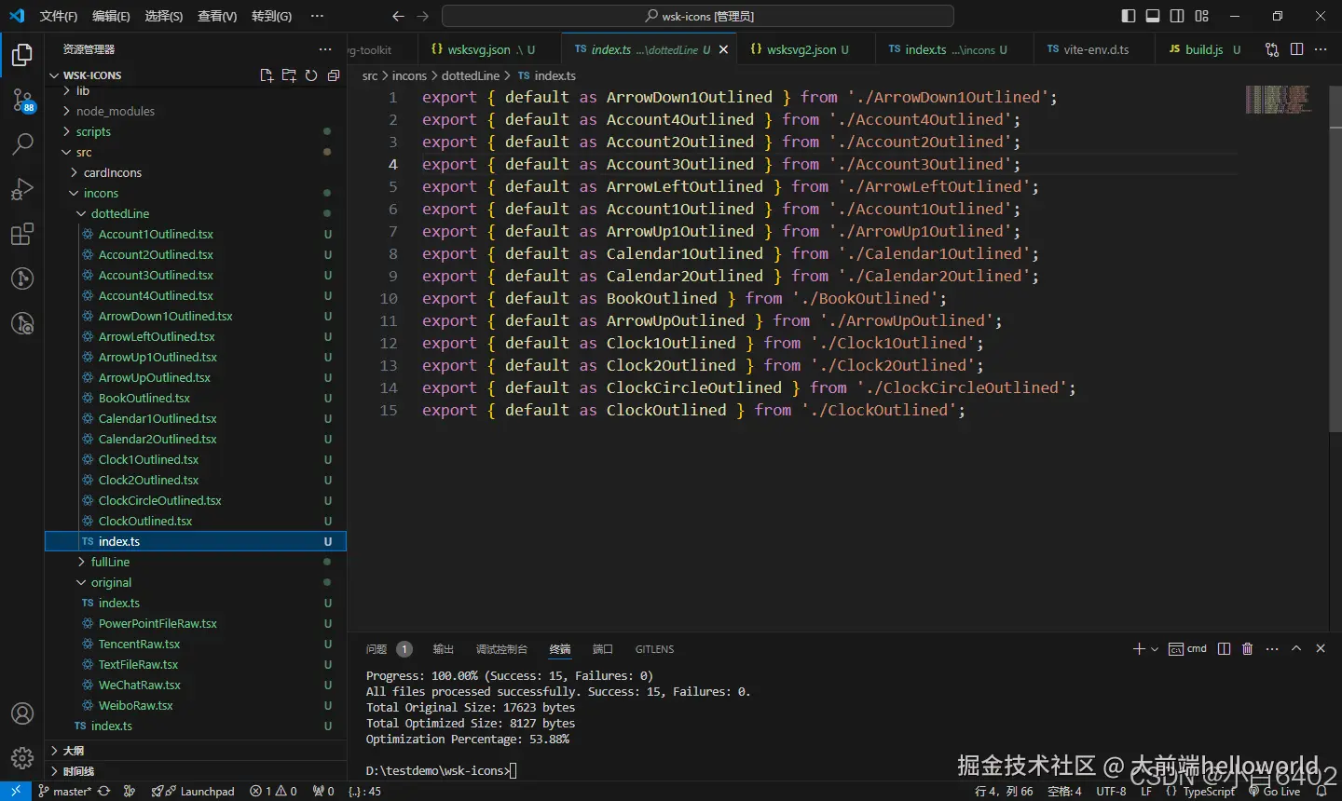The image size is (1342, 801).
Task: Open the Extensions view
Action: tap(22, 234)
